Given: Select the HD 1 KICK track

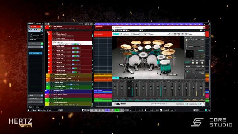Looking at the screenshot, I should click(x=72, y=43).
